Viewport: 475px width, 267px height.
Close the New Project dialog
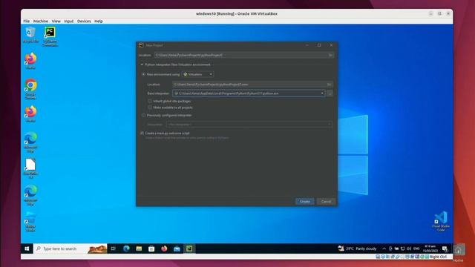[x=331, y=45]
